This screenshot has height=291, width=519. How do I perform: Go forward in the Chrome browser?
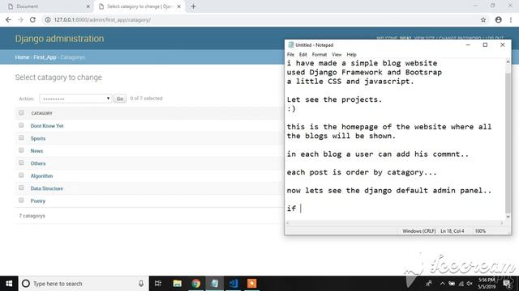pos(20,19)
